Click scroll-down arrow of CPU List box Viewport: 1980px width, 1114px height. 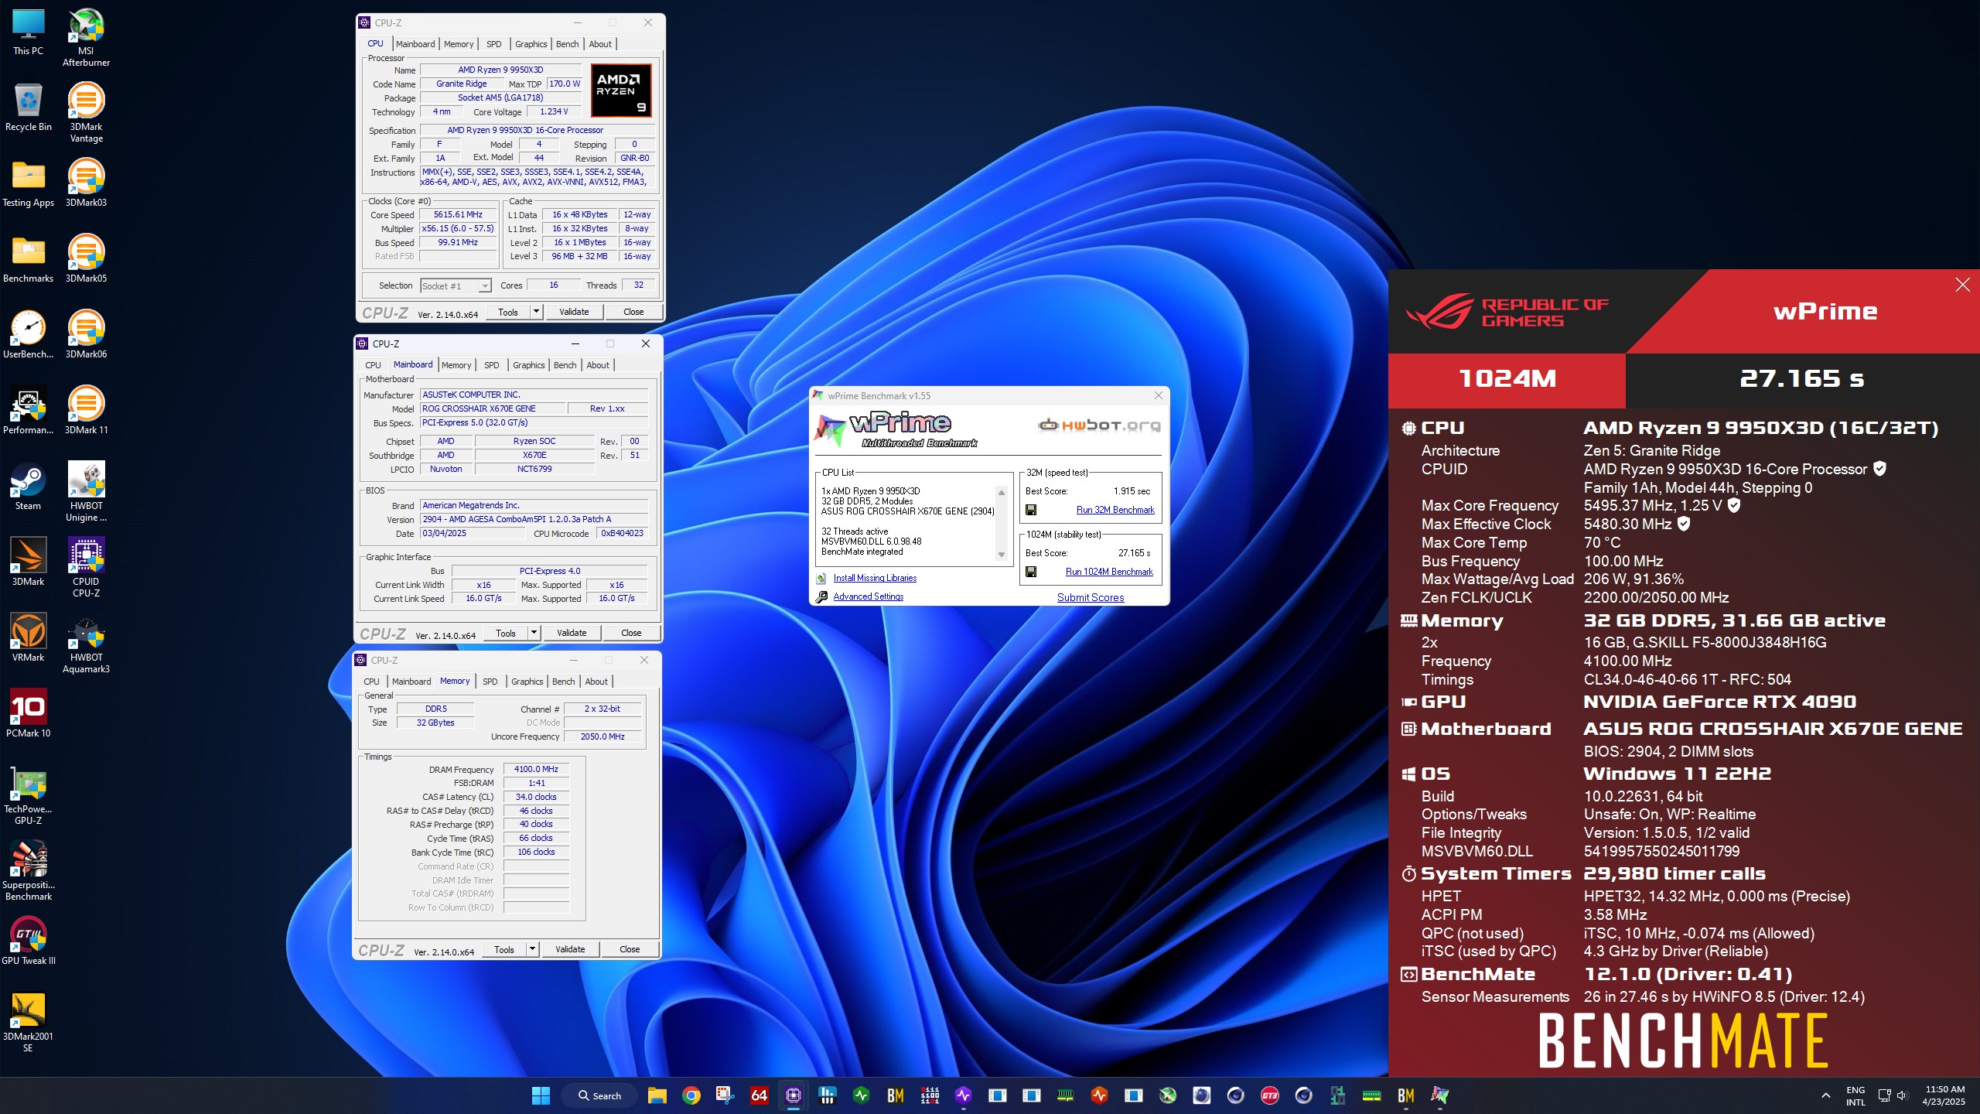tap(1002, 554)
